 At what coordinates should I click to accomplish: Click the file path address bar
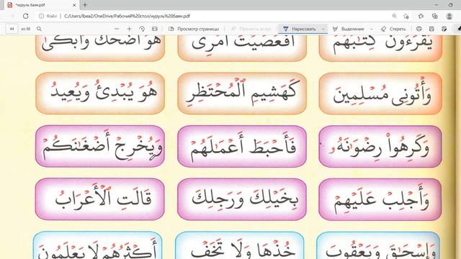tap(127, 16)
